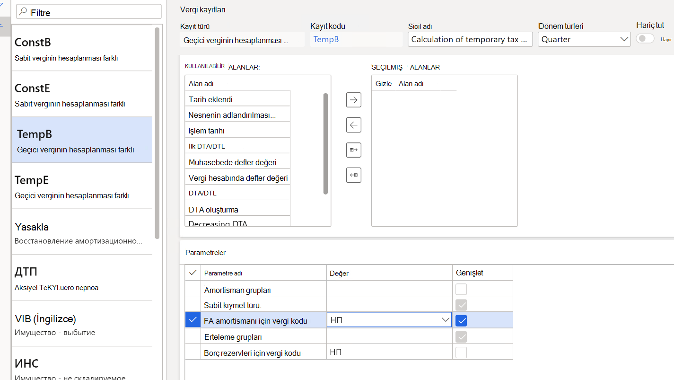Select ConstE record in the list
The image size is (674, 380).
(x=82, y=94)
